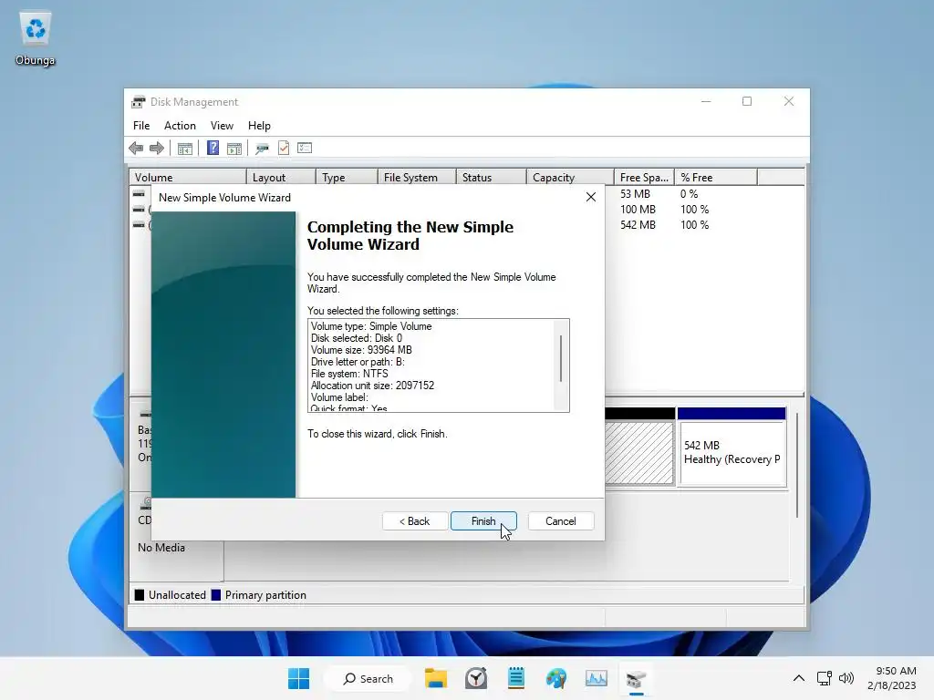Sort by the Volume column header

[x=188, y=178]
